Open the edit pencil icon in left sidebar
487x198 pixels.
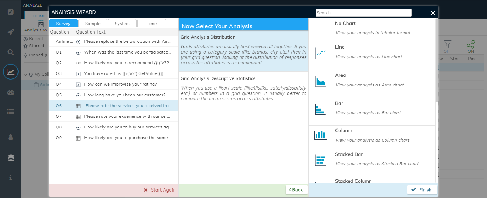click(x=11, y=12)
